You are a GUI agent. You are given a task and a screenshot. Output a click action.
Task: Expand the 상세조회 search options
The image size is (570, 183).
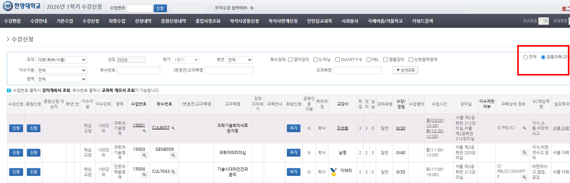[405, 70]
